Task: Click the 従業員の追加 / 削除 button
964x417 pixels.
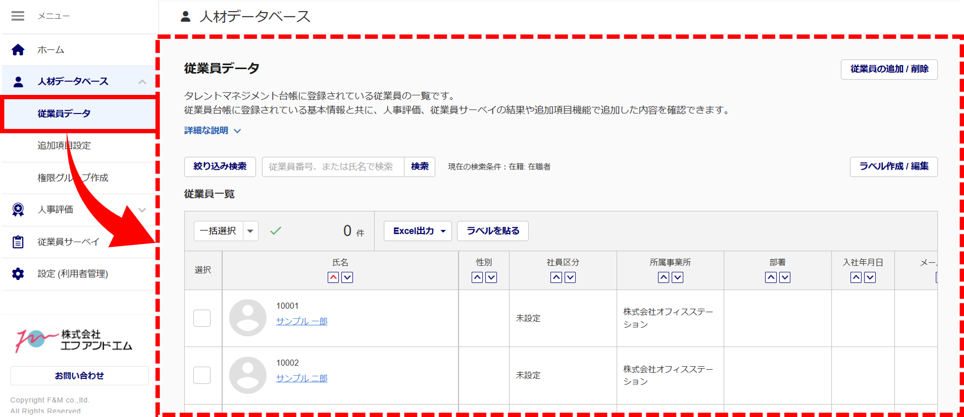Action: (x=889, y=69)
